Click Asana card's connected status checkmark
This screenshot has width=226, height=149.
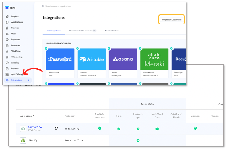pyautogui.click(x=109, y=48)
